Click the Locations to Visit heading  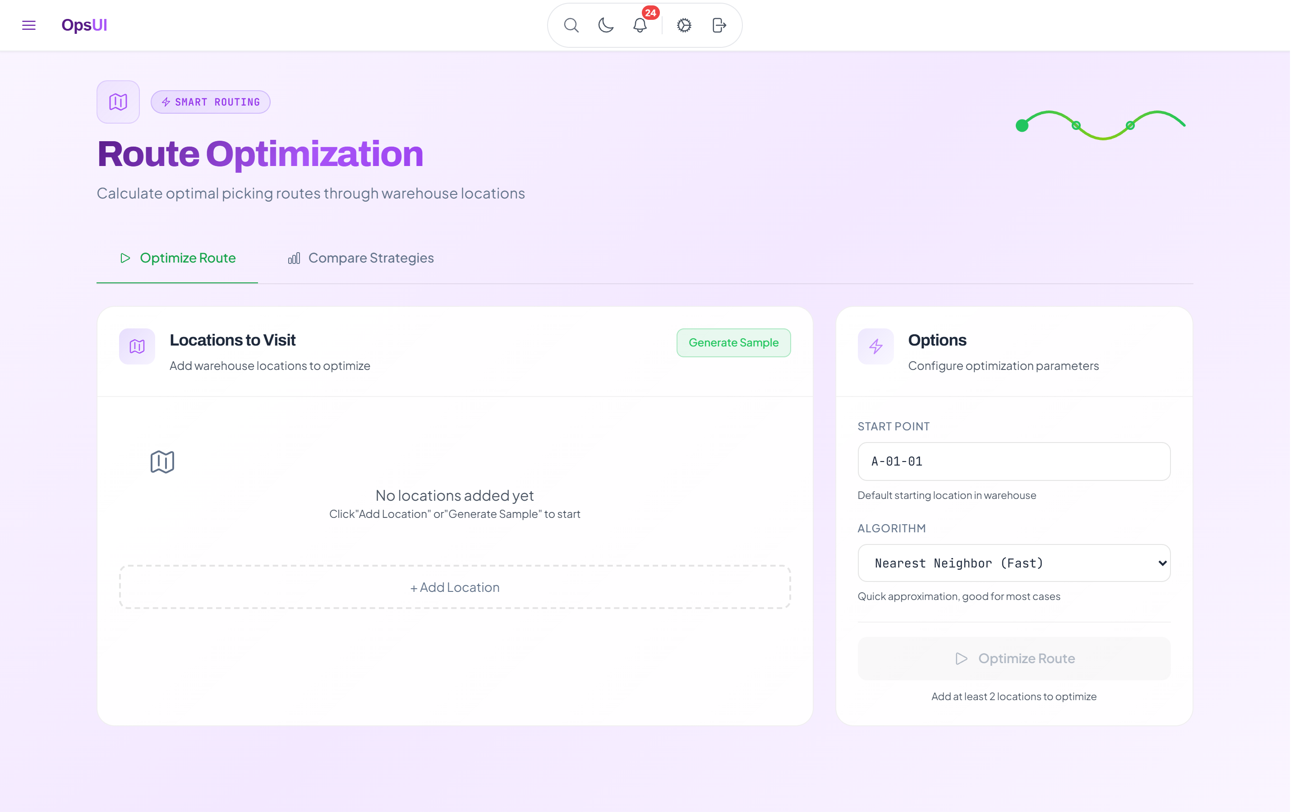(x=232, y=340)
